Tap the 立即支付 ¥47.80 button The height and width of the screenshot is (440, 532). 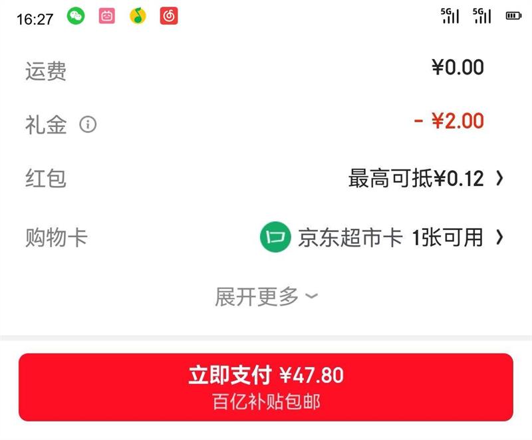(x=265, y=387)
